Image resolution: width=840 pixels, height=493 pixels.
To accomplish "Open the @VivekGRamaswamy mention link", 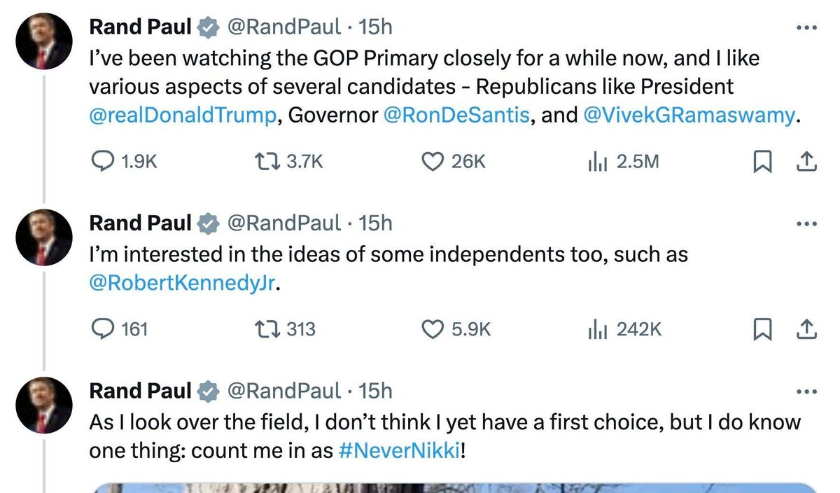I will click(x=689, y=115).
